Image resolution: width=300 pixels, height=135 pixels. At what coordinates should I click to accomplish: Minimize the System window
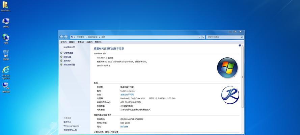tap(231, 31)
